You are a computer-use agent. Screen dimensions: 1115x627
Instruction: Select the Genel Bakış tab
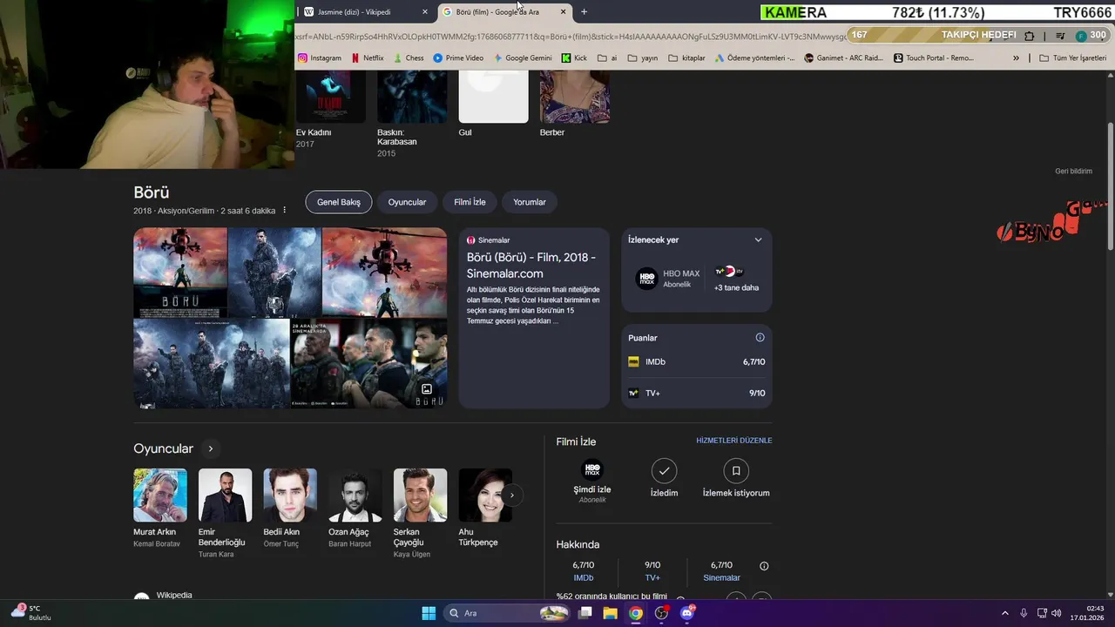339,202
